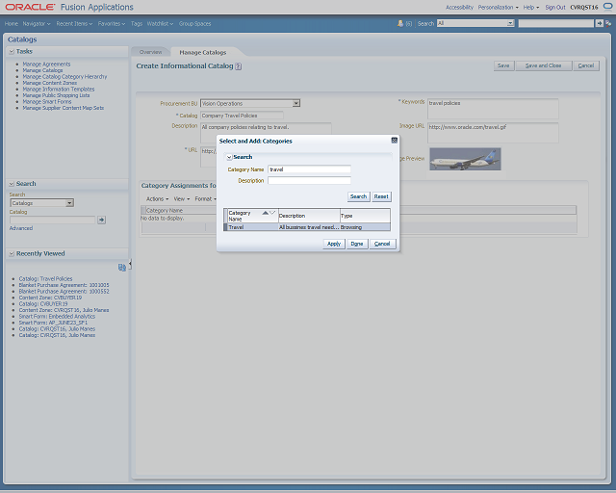616x493 pixels.
Task: Click the Image URL text area
Action: (x=493, y=133)
